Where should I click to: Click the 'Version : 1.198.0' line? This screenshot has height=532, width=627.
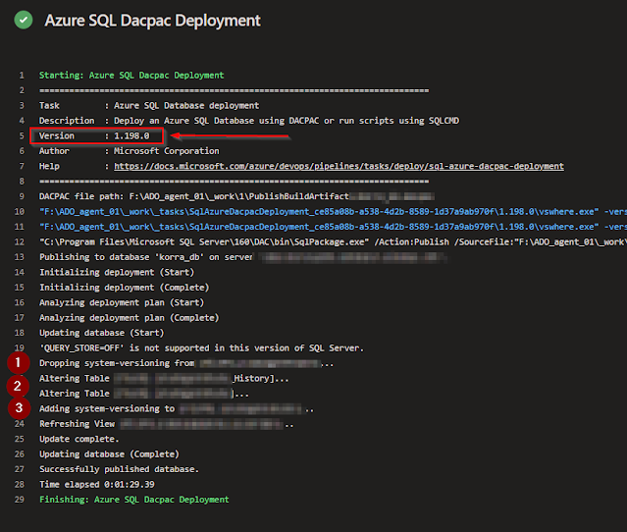[94, 136]
